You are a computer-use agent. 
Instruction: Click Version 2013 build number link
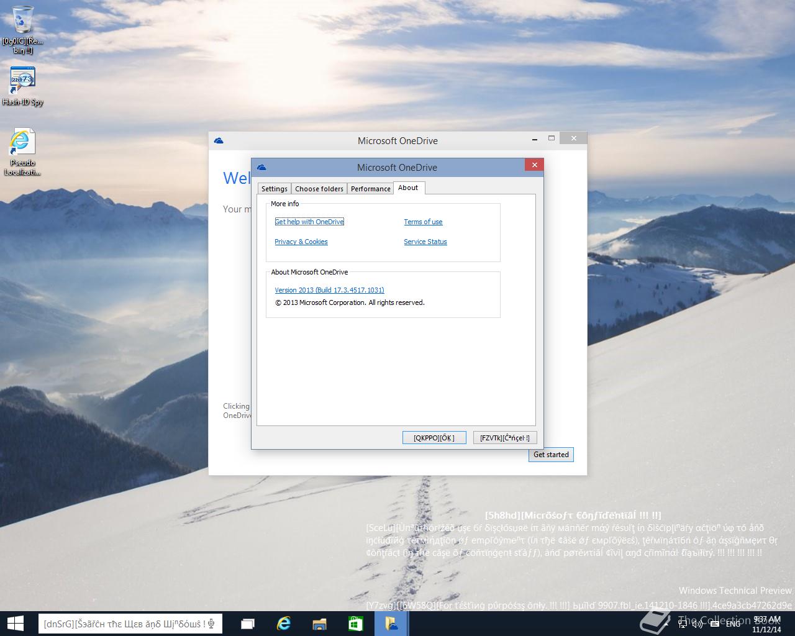(x=329, y=290)
